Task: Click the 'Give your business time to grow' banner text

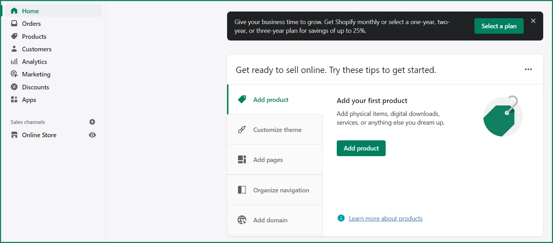Action: click(x=342, y=26)
